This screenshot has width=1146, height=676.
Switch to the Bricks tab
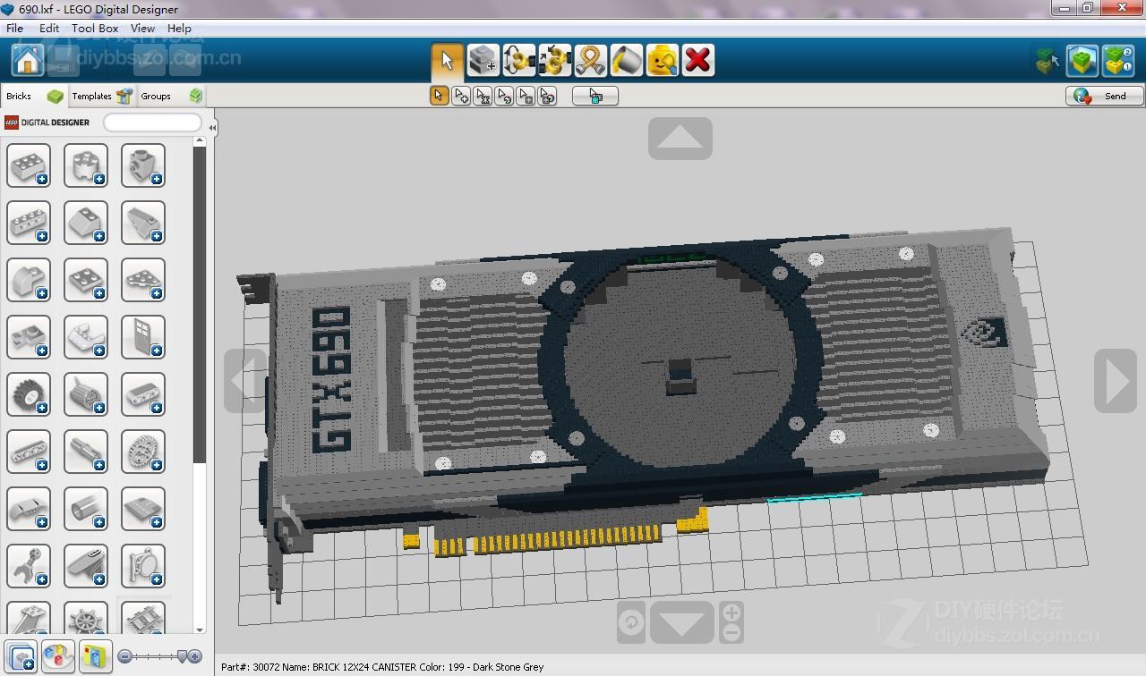pos(34,96)
